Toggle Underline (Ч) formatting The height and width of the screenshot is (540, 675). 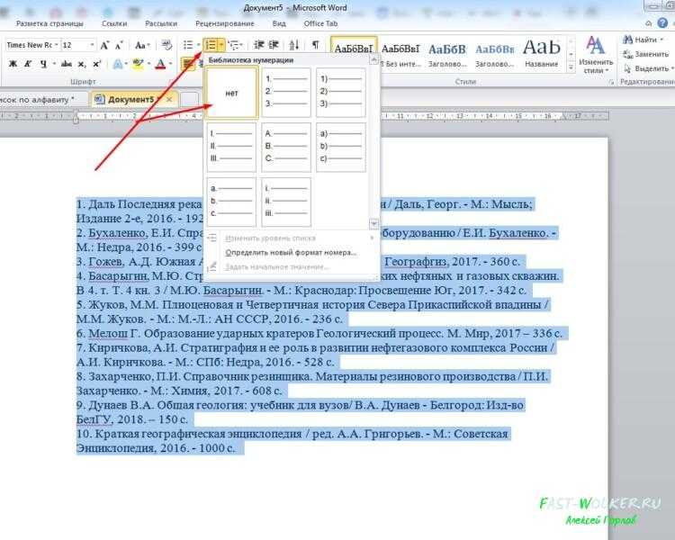click(x=43, y=64)
